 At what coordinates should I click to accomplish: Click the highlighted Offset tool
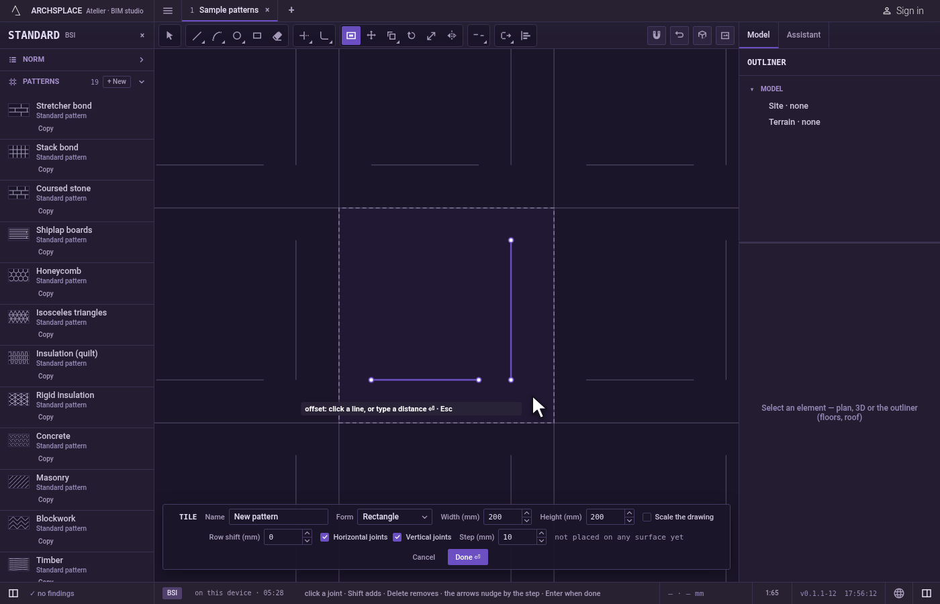[x=351, y=36]
